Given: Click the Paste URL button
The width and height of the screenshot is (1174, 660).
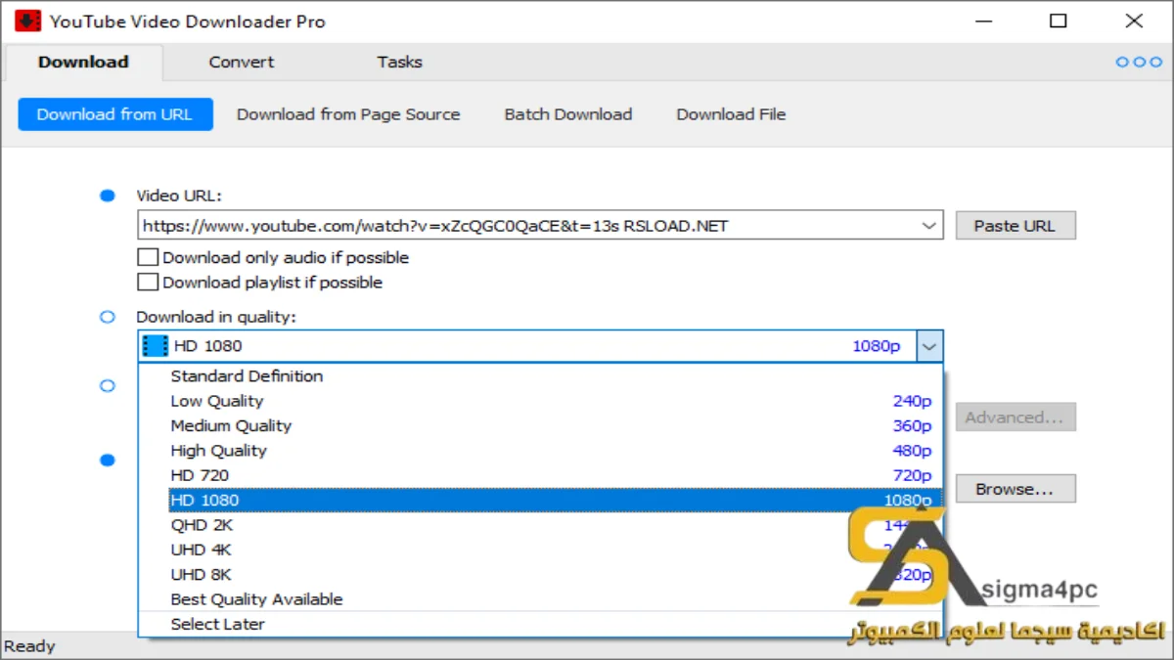Looking at the screenshot, I should pyautogui.click(x=1016, y=226).
